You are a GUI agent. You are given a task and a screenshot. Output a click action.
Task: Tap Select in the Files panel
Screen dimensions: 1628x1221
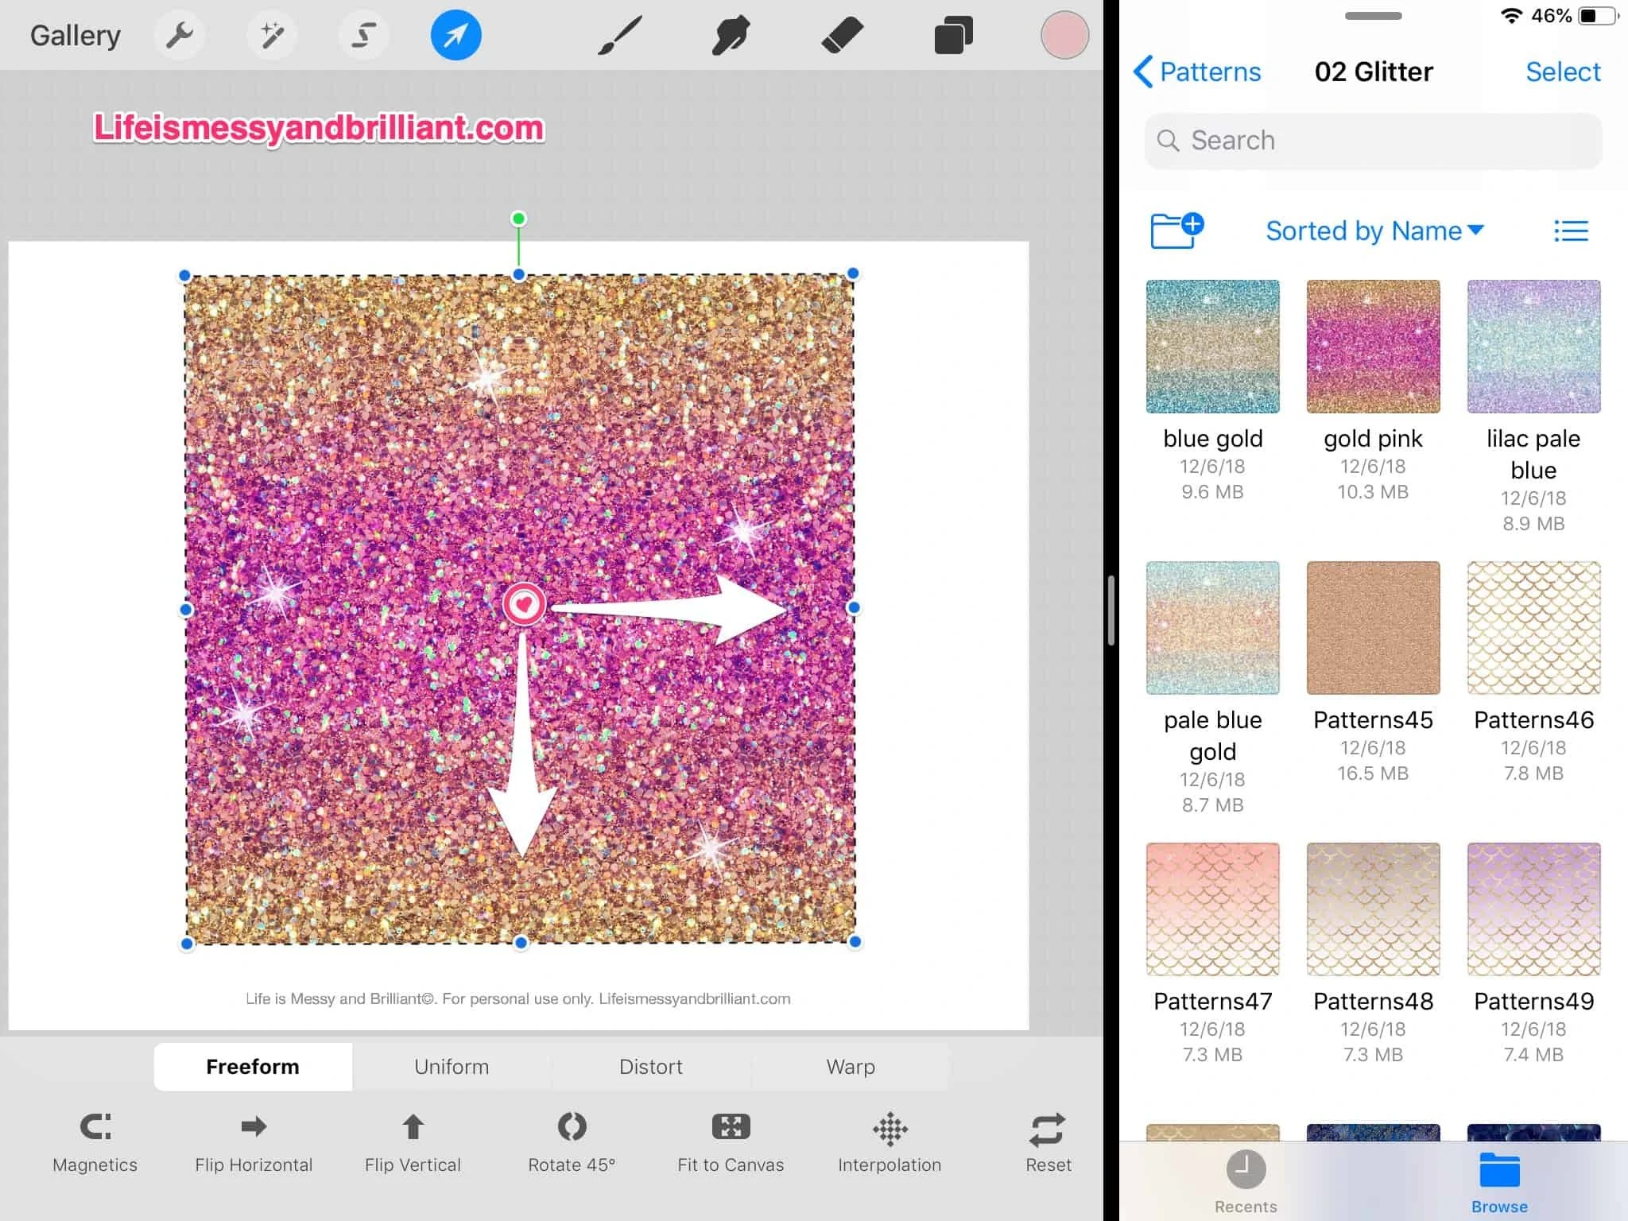(1563, 72)
